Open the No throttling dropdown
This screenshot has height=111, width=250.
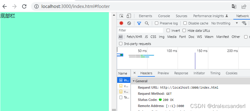(225, 23)
